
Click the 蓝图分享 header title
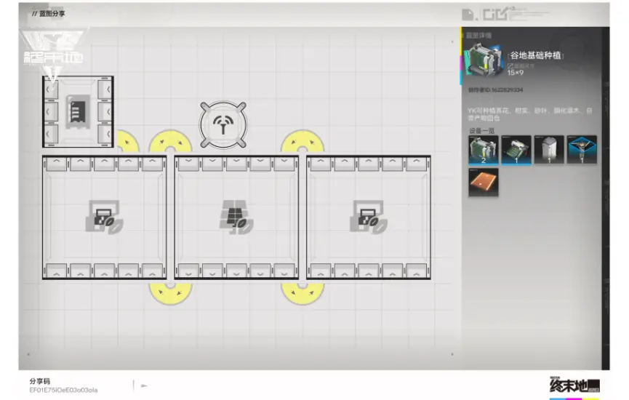49,14
